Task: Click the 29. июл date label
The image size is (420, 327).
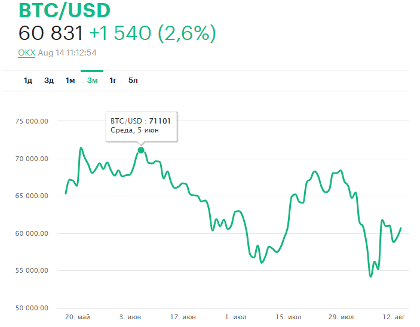Action: point(341,317)
